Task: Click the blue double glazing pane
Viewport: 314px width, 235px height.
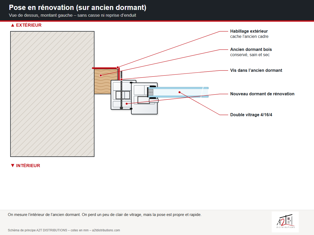Action: [178, 92]
